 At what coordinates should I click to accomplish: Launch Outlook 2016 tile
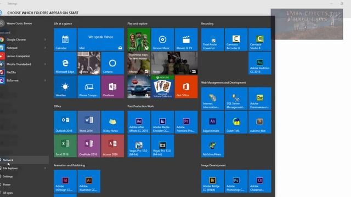pyautogui.click(x=65, y=123)
